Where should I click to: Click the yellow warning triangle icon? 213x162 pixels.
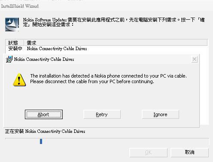(x=19, y=80)
